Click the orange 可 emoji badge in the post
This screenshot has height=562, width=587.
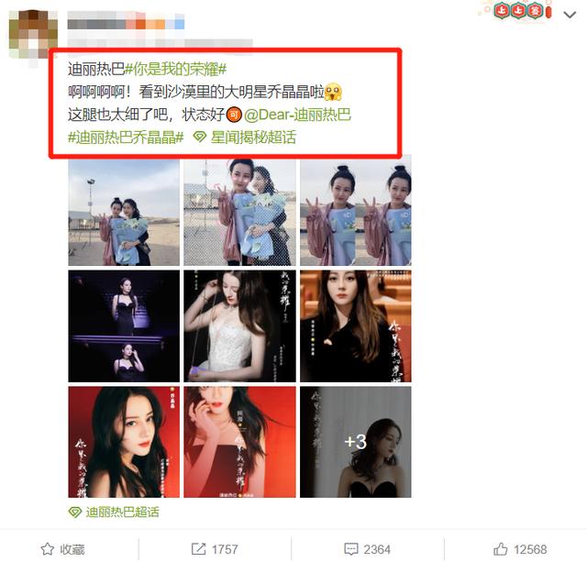click(x=234, y=114)
